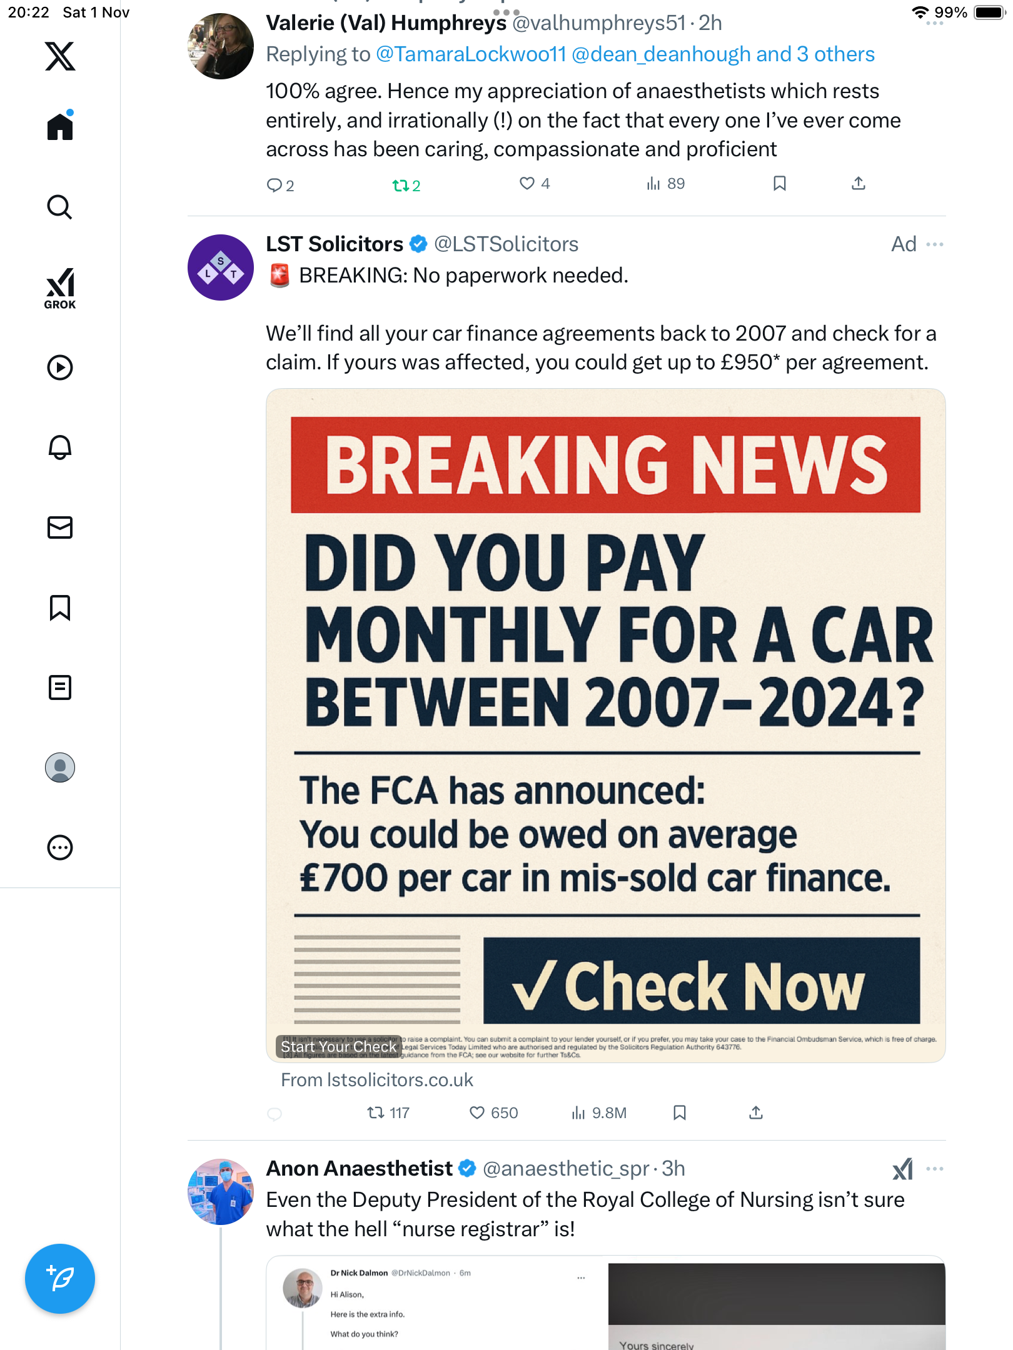Image resolution: width=1013 pixels, height=1350 pixels.
Task: Like Valerie Humphreys' reply
Action: [x=527, y=183]
